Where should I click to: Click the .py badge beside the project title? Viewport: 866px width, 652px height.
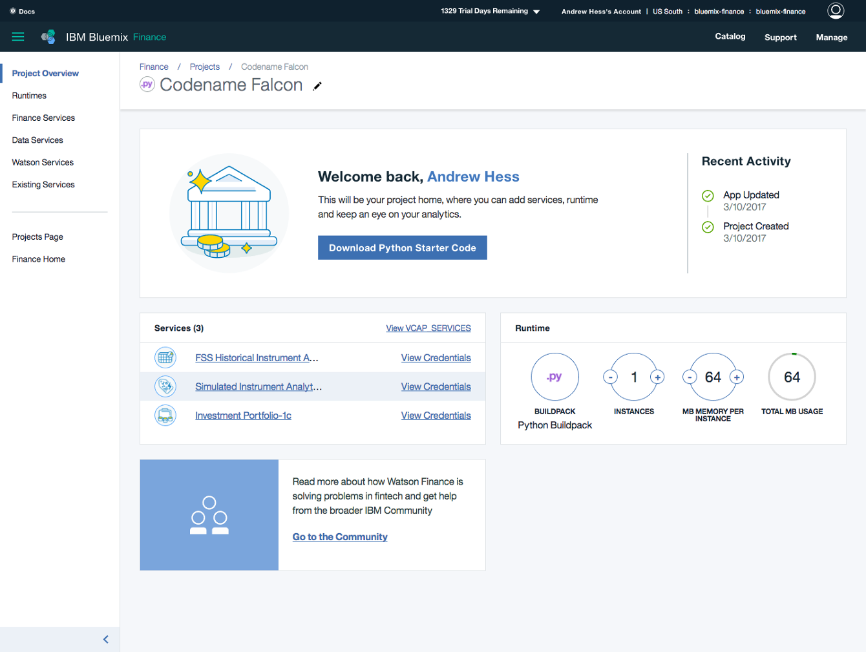(x=147, y=84)
